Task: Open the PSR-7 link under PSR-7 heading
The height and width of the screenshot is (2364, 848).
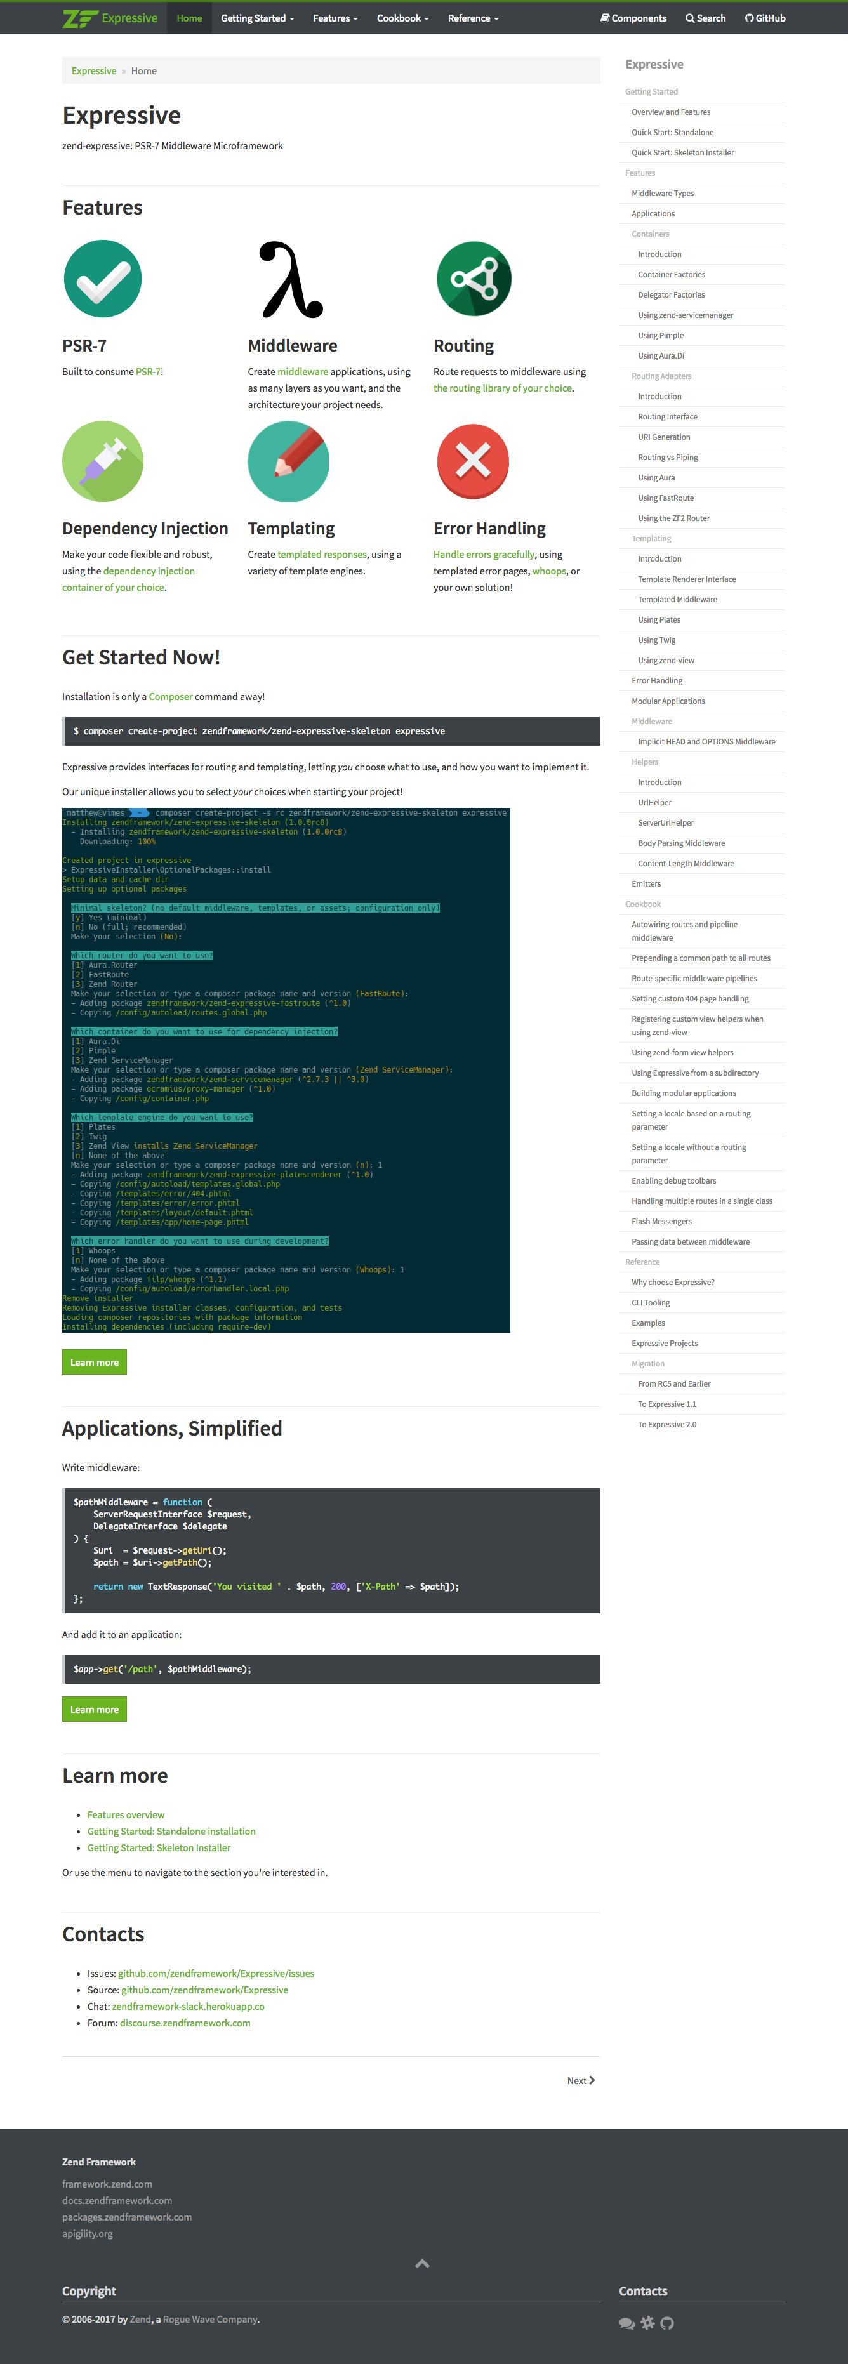Action: click(x=148, y=372)
